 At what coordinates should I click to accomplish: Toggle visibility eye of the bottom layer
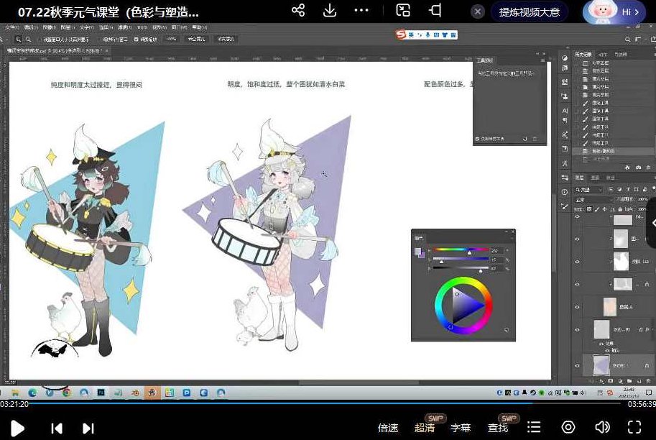[x=578, y=365]
